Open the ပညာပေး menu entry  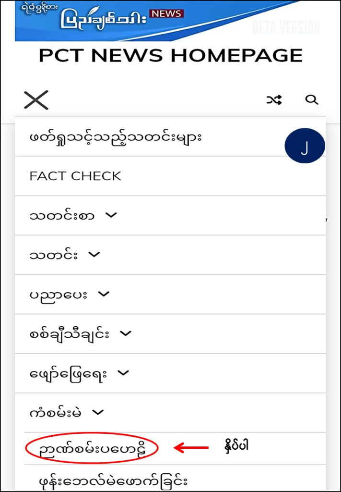coord(58,294)
